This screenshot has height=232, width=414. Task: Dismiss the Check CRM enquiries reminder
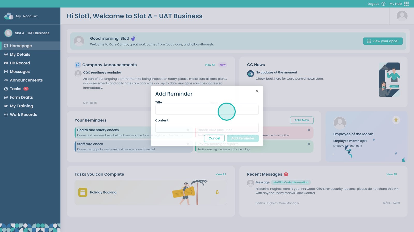coord(308,130)
